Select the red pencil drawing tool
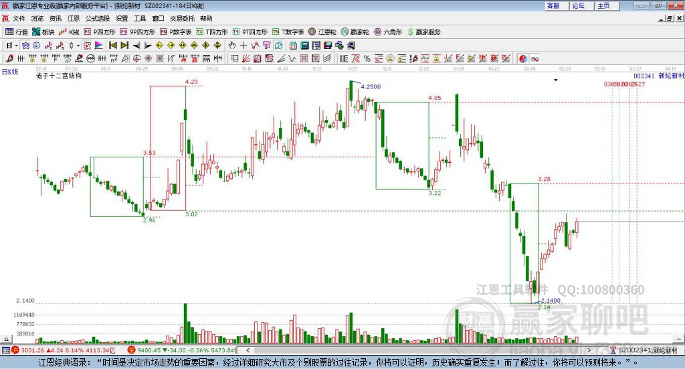This screenshot has height=369, width=685. point(9,58)
